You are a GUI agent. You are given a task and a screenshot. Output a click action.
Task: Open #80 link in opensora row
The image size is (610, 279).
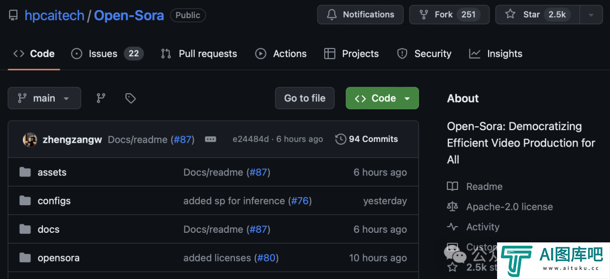pyautogui.click(x=267, y=258)
